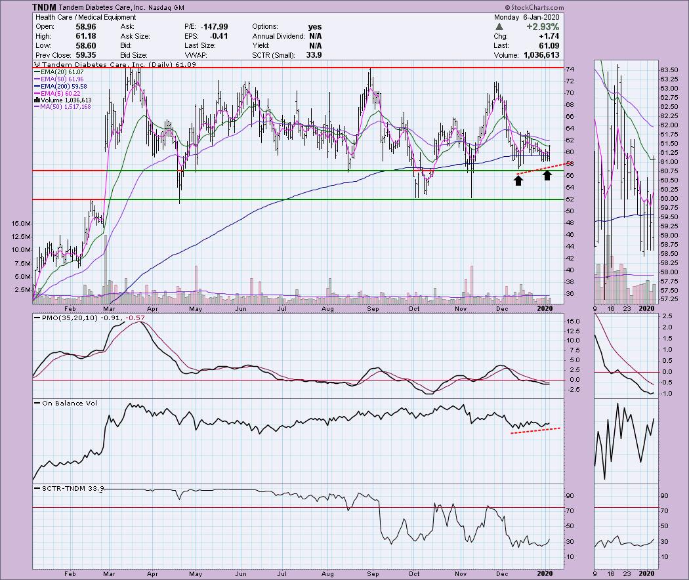The height and width of the screenshot is (580, 689).
Task: Select the SCTR (Small) value 33.9 in header
Action: point(314,55)
